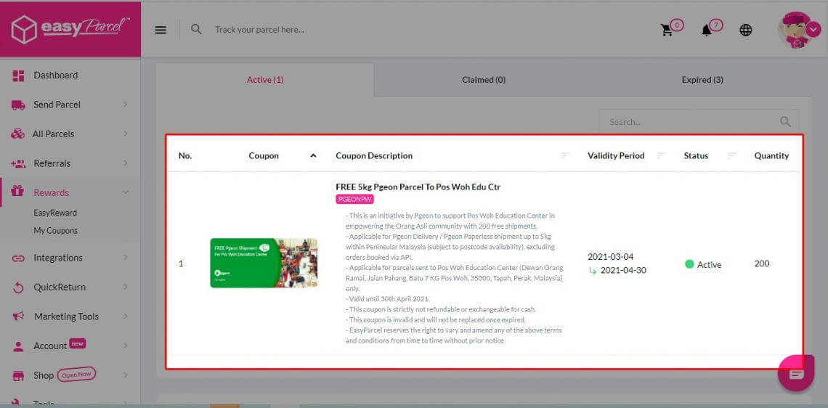Screen dimensions: 828x408
Task: Go to My Coupons page
Action: pyautogui.click(x=55, y=231)
